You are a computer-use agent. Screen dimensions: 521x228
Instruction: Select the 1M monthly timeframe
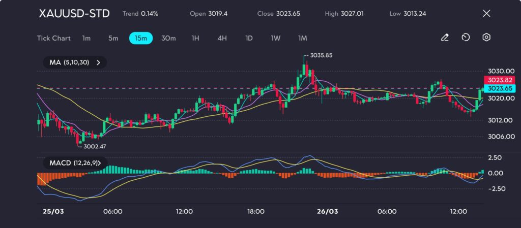pyautogui.click(x=303, y=38)
